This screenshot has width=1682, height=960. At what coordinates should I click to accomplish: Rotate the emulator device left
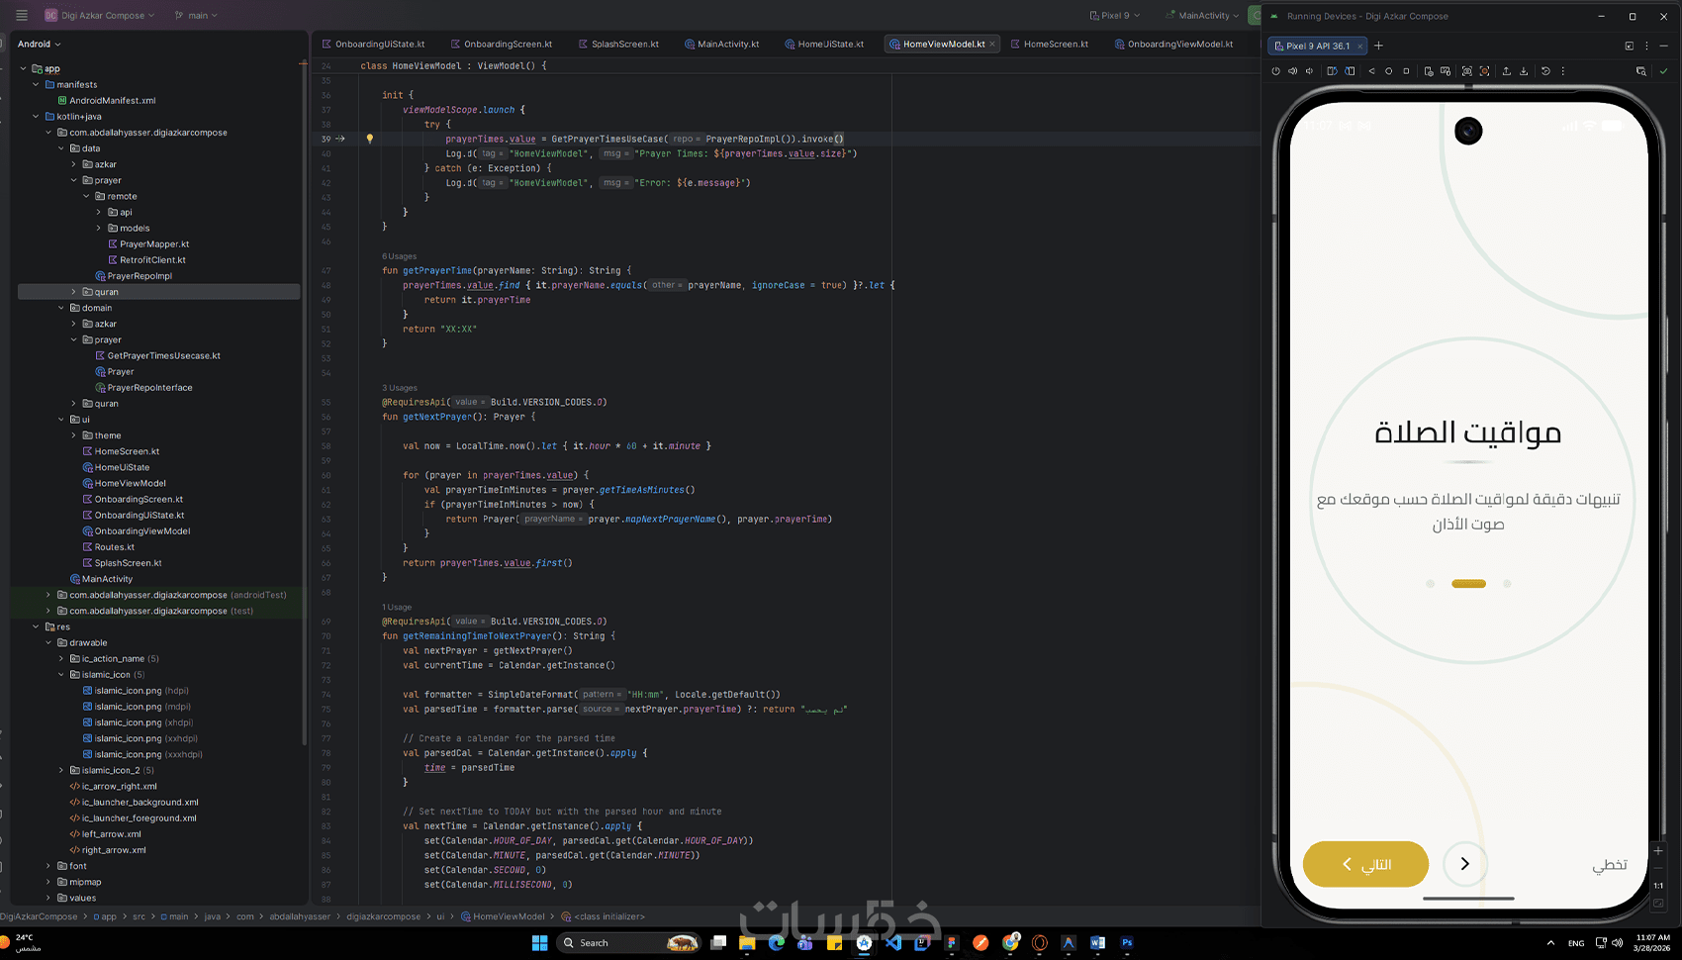[x=1332, y=71]
